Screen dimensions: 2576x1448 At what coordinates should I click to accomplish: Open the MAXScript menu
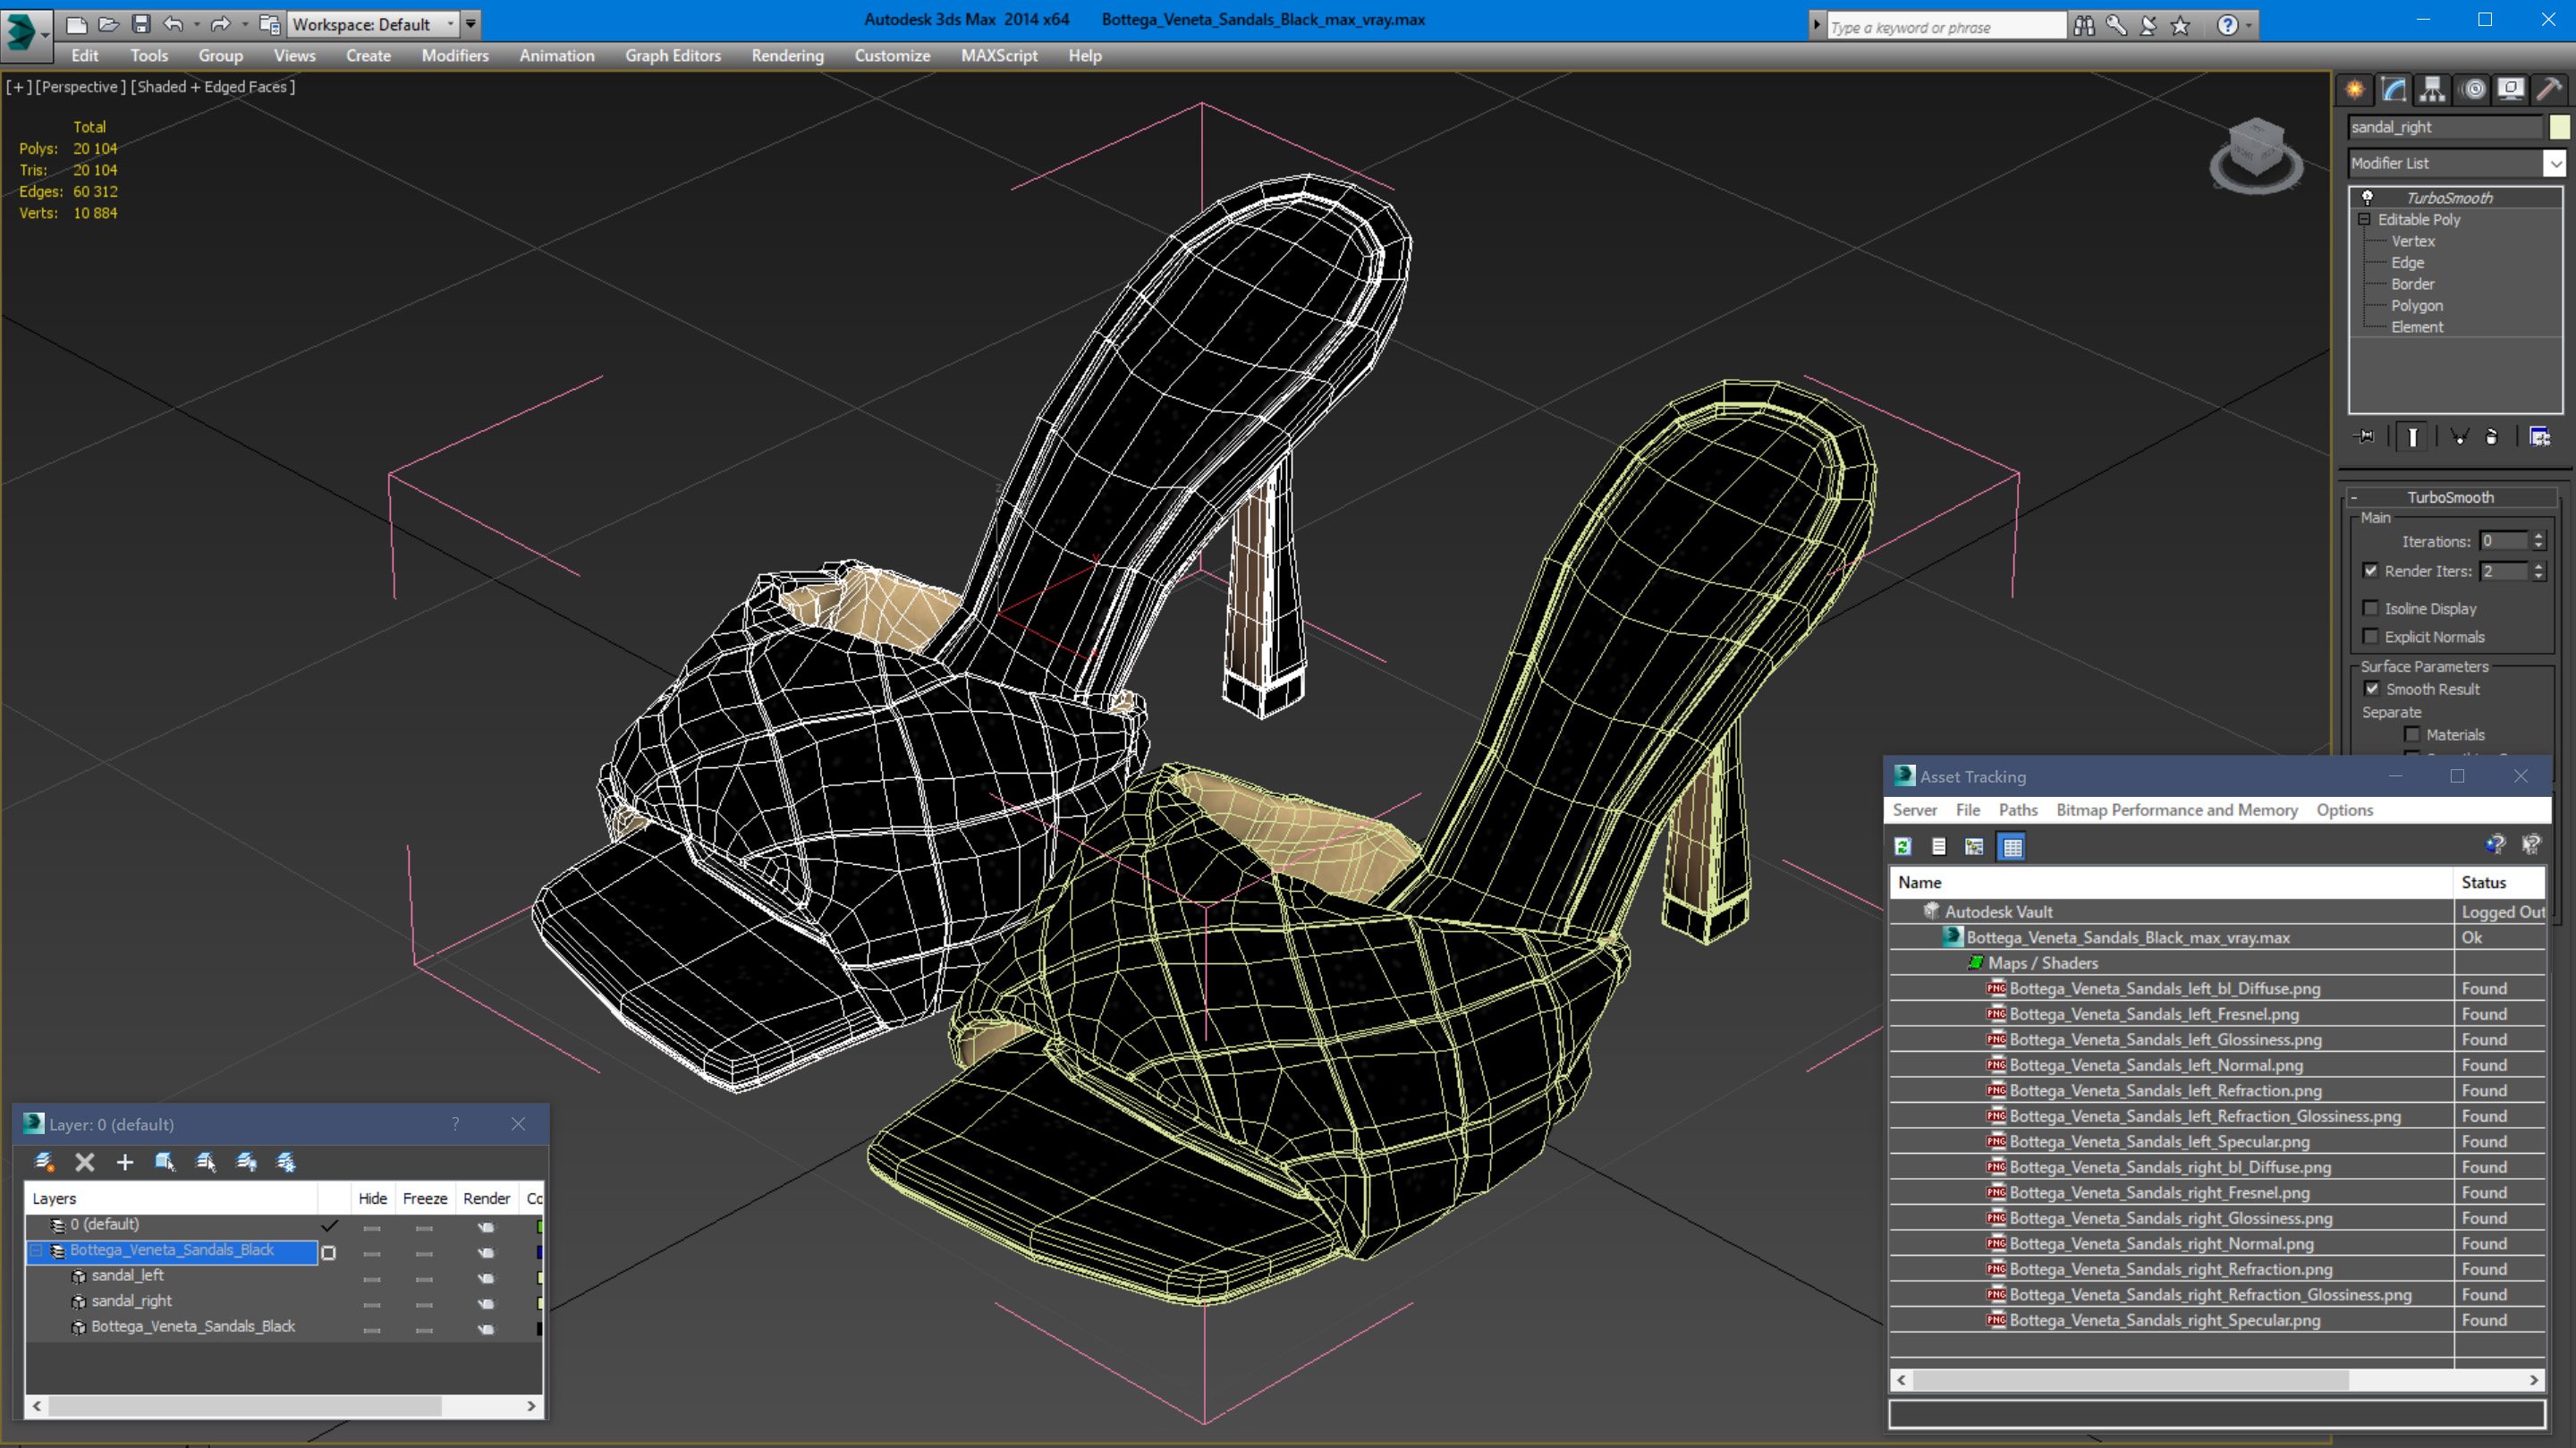pyautogui.click(x=999, y=56)
